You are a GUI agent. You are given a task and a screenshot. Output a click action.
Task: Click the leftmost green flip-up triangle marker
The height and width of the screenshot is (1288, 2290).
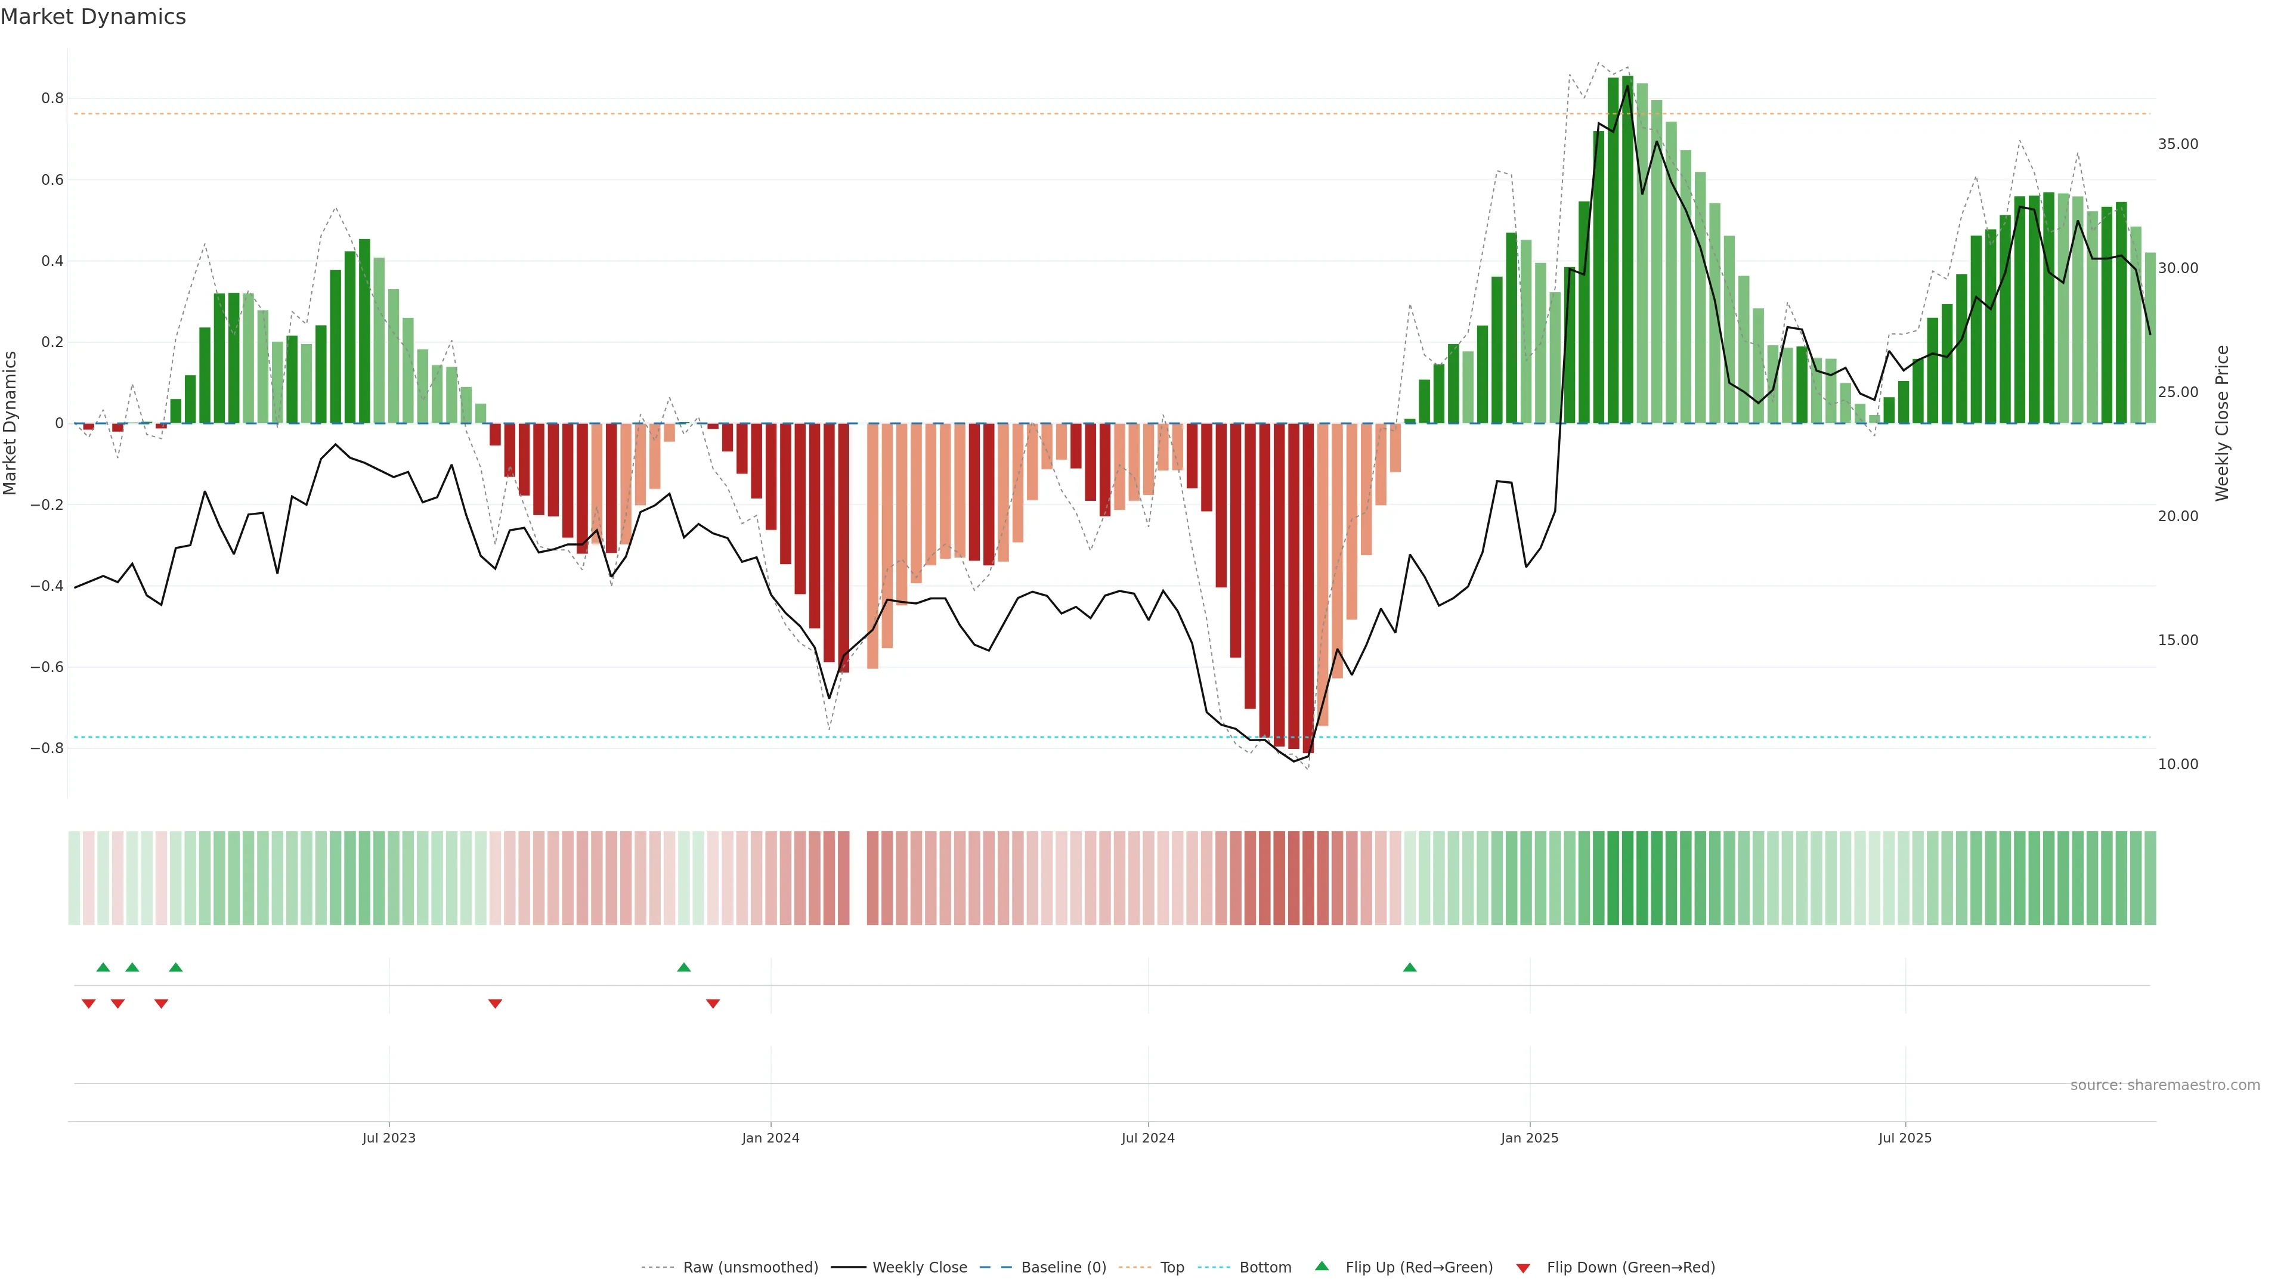coord(103,967)
